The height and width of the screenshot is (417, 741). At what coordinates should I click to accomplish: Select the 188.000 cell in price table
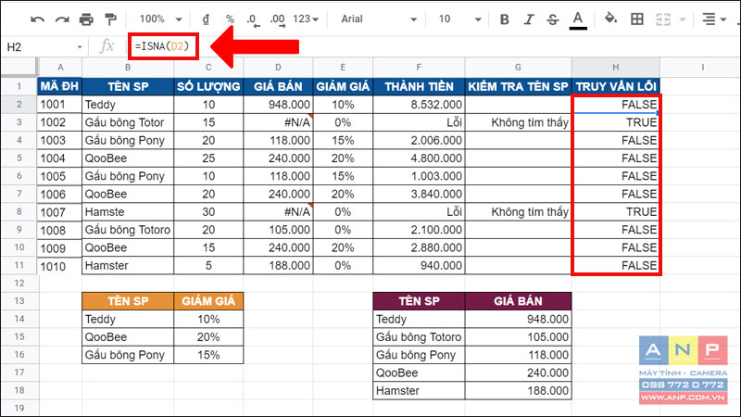(518, 391)
